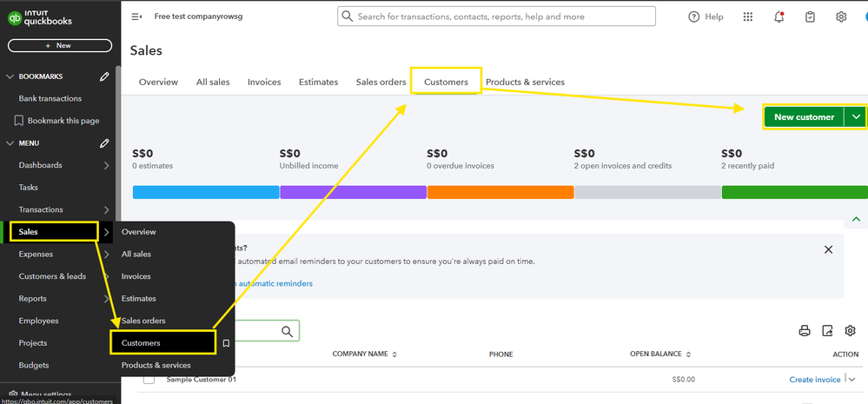Click Create invoice link
This screenshot has width=868, height=404.
pos(815,380)
